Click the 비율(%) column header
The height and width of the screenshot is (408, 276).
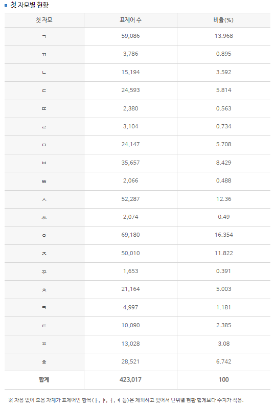tap(224, 20)
